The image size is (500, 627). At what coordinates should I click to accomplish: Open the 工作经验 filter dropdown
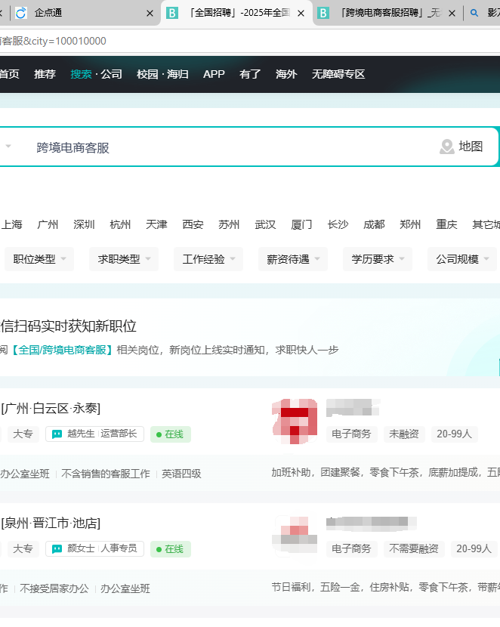[x=208, y=259]
